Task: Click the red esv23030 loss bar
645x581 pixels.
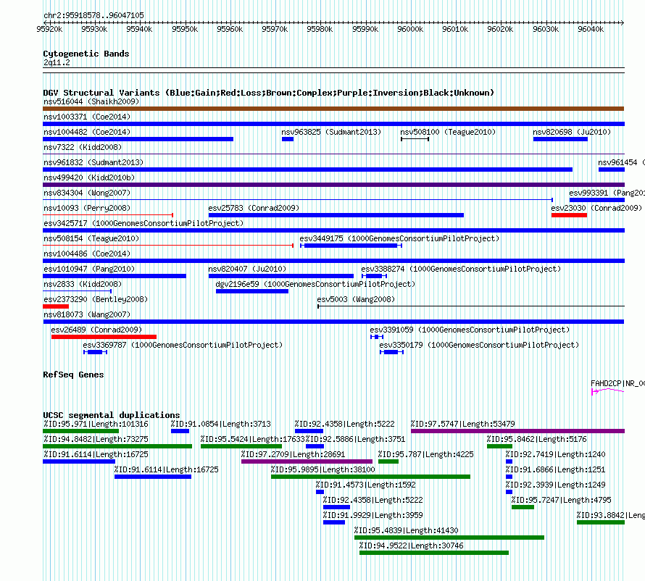Action: click(569, 215)
